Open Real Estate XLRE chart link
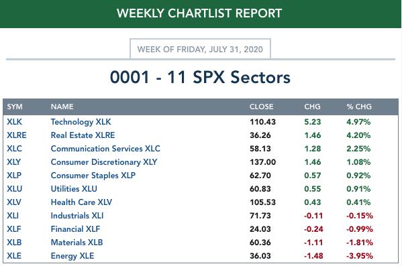Image resolution: width=402 pixels, height=266 pixels. [x=83, y=135]
